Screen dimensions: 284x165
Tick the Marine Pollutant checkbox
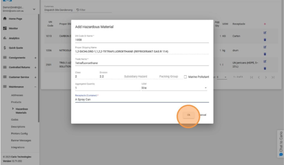tap(186, 77)
